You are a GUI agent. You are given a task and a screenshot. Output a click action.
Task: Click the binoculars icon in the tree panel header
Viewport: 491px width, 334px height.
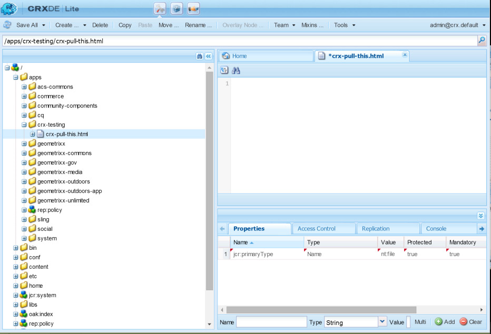200,56
